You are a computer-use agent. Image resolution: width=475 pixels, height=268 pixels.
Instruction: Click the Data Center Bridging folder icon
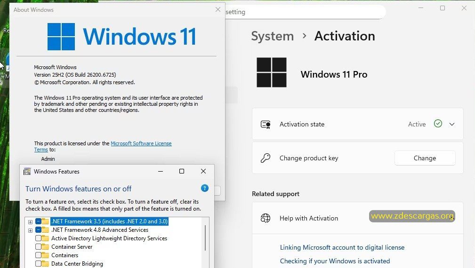point(46,263)
